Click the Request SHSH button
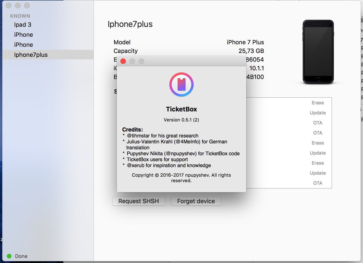The width and height of the screenshot is (363, 263). [139, 201]
